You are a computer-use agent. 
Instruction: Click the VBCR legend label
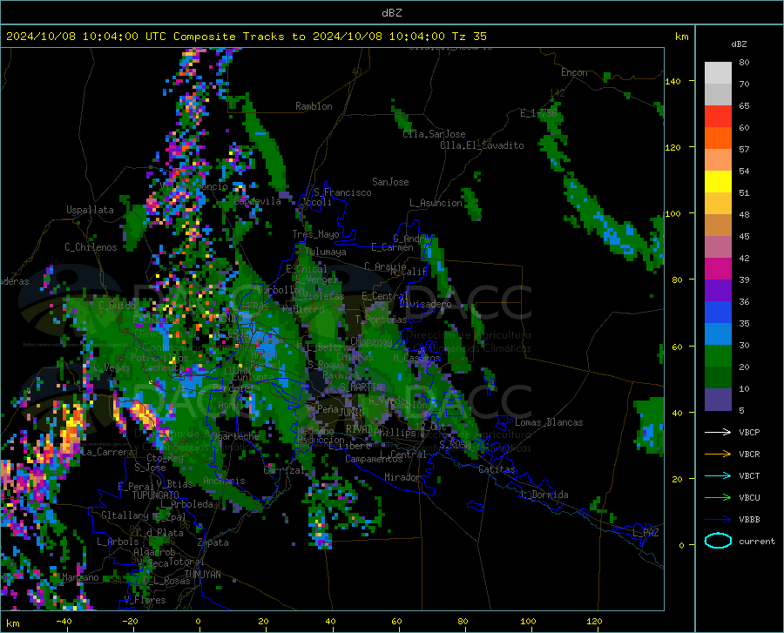[749, 455]
